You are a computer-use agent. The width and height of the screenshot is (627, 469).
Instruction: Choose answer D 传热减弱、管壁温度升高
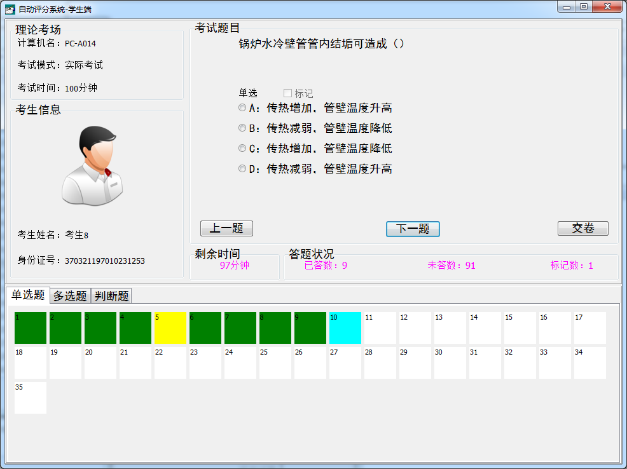click(x=242, y=169)
